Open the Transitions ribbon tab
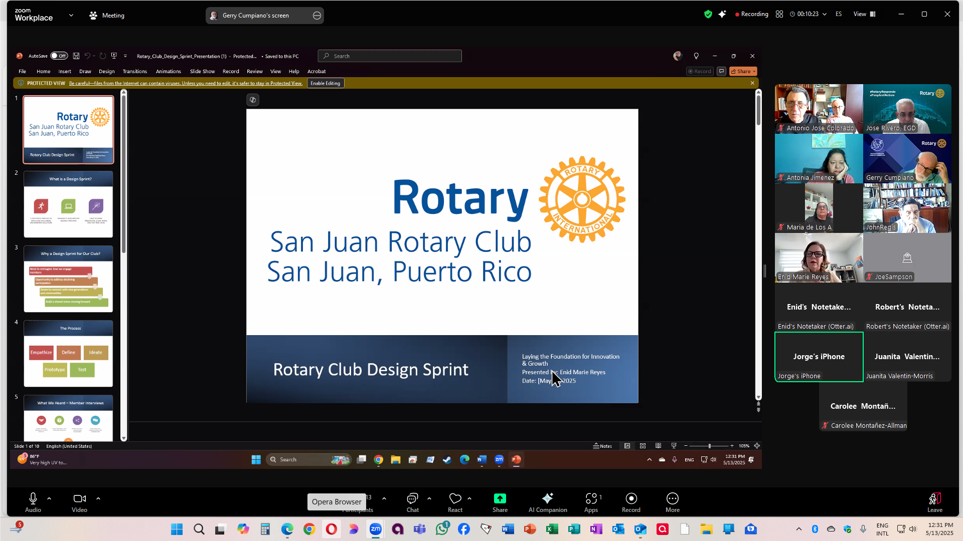Viewport: 963px width, 541px height. pos(134,72)
